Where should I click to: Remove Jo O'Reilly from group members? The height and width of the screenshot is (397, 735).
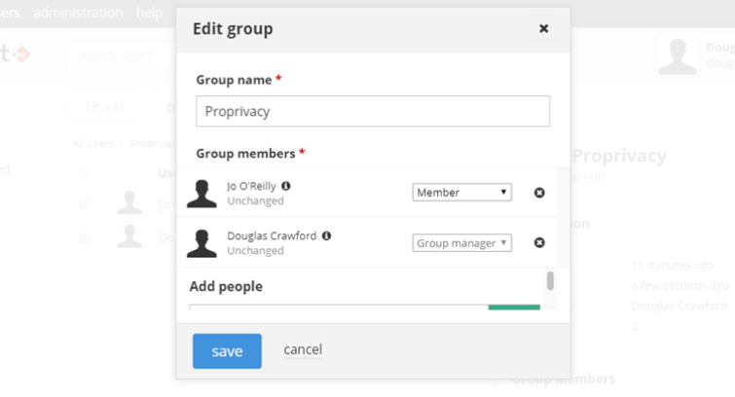tap(539, 193)
